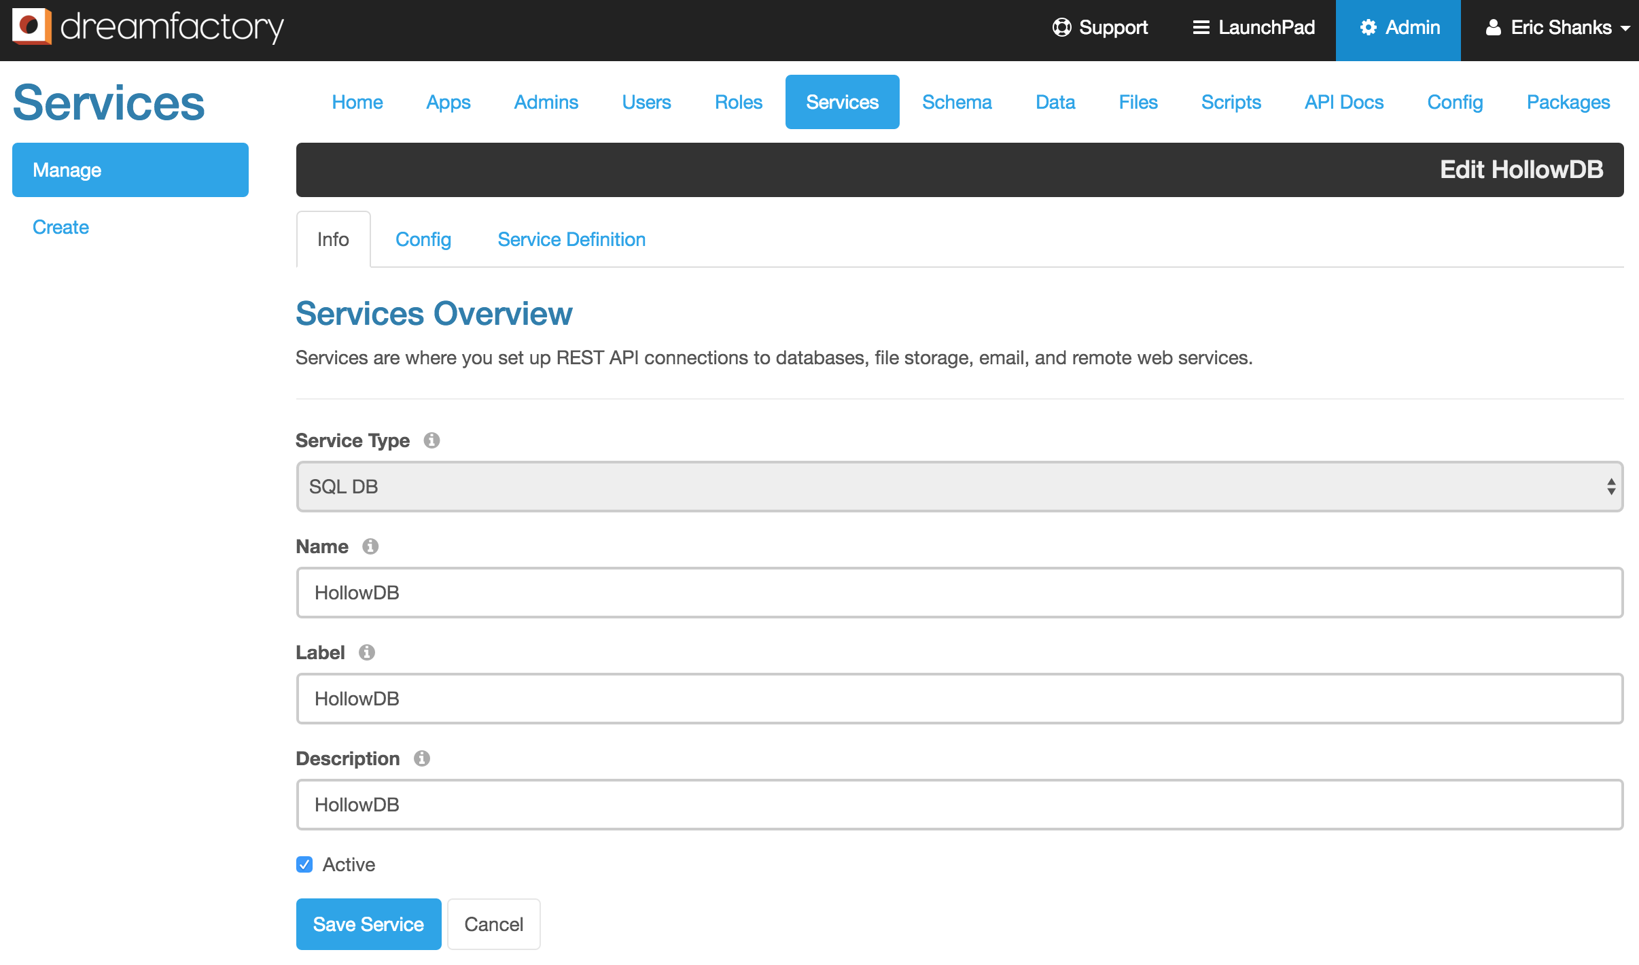Show the Label field info icon
Screen dimensions: 1639x965
(x=367, y=652)
